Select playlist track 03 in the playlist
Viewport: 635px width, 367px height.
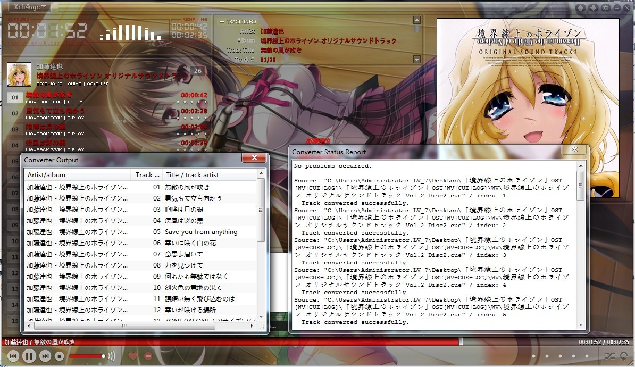pyautogui.click(x=107, y=129)
